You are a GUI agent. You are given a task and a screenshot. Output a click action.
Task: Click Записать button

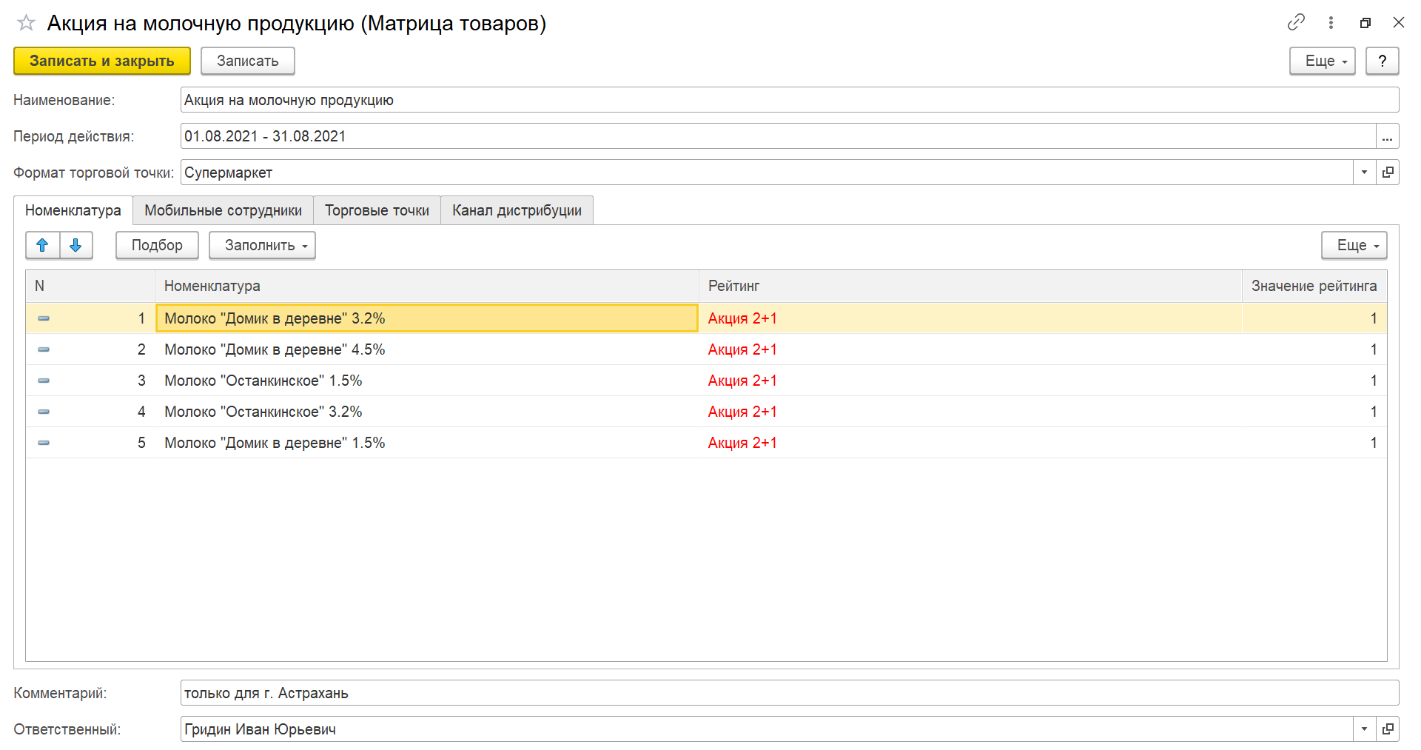pos(247,61)
